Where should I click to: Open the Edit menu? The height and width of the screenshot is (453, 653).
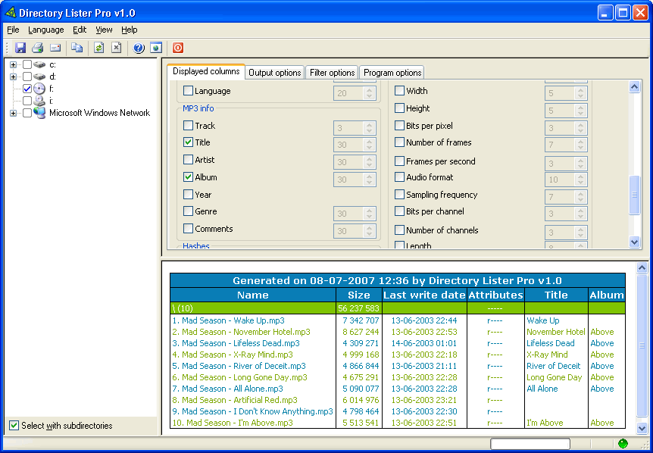pos(80,30)
